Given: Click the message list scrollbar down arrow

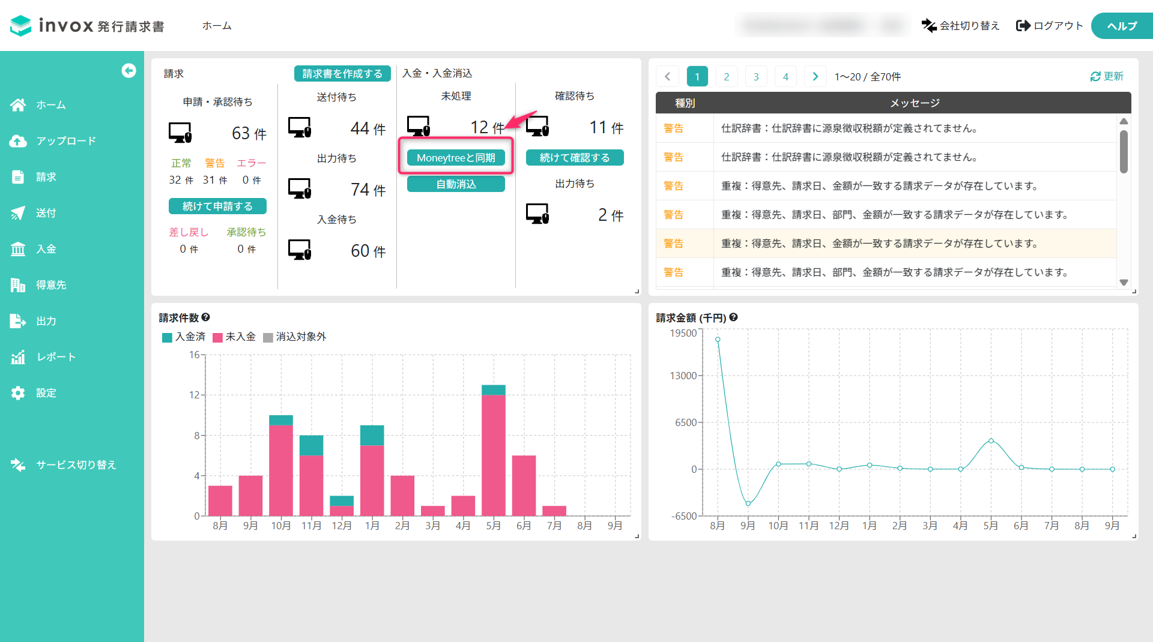Looking at the screenshot, I should (1124, 283).
